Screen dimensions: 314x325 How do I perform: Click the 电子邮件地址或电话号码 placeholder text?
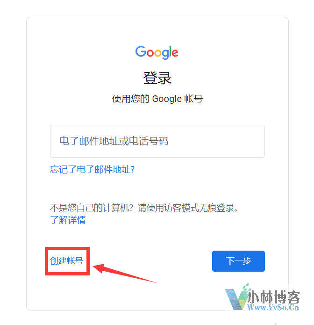pos(114,141)
